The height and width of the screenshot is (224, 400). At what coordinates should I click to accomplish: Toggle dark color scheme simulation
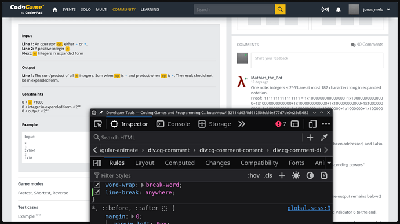(x=310, y=175)
